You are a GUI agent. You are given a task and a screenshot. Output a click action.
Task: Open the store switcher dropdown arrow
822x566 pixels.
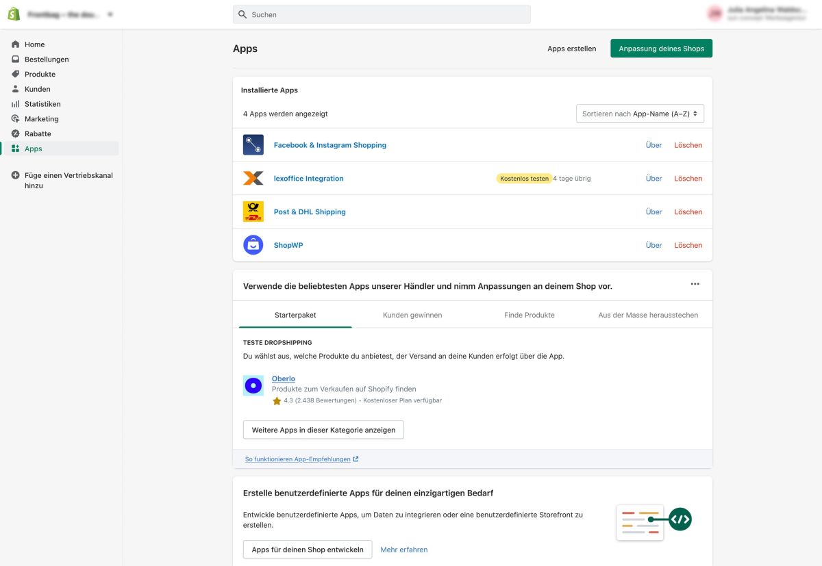click(111, 14)
